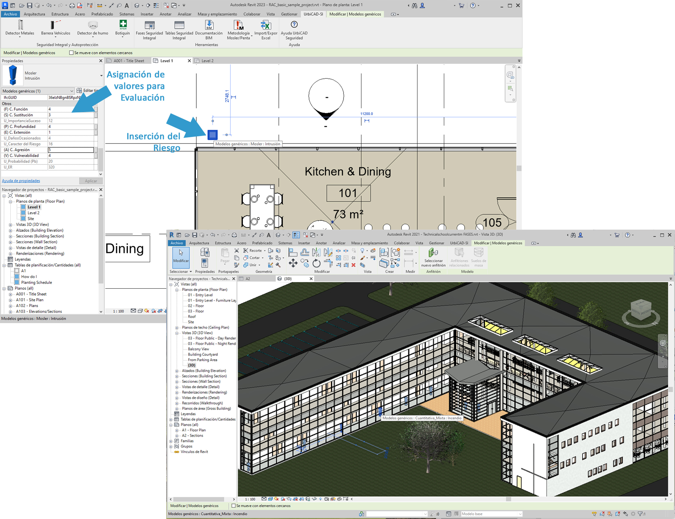Click the Detector Metales tool icon

(x=20, y=25)
